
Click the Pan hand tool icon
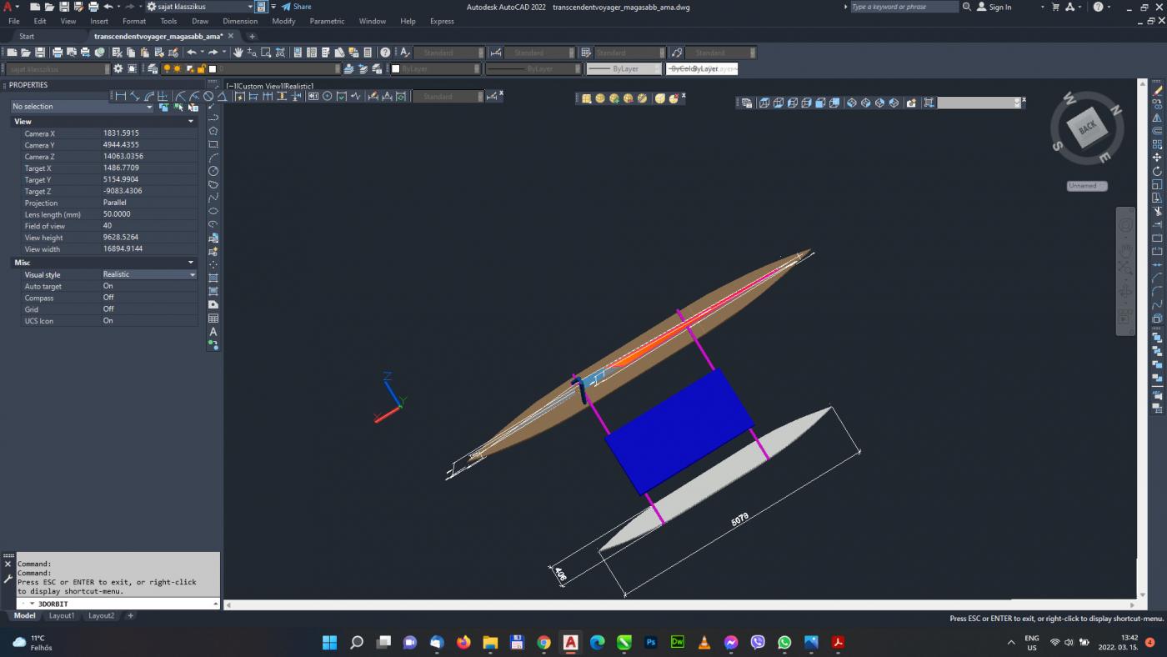238,53
